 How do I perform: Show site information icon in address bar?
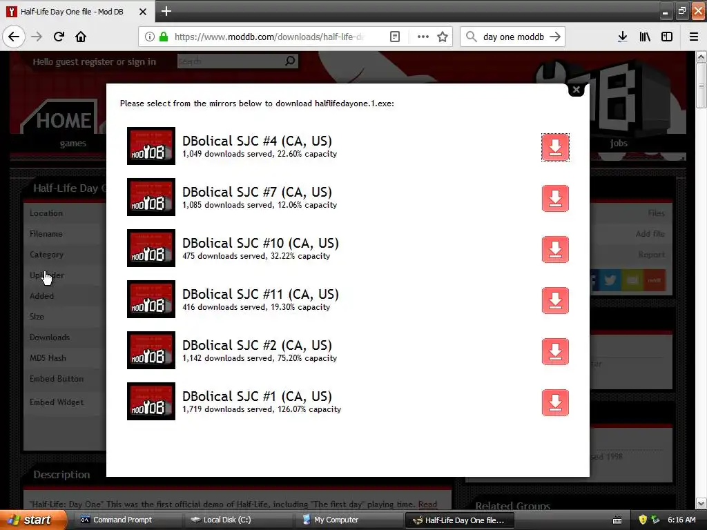(149, 37)
